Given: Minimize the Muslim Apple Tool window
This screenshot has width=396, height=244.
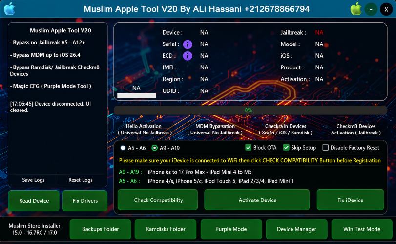Looking at the screenshot, I should pos(371,9).
